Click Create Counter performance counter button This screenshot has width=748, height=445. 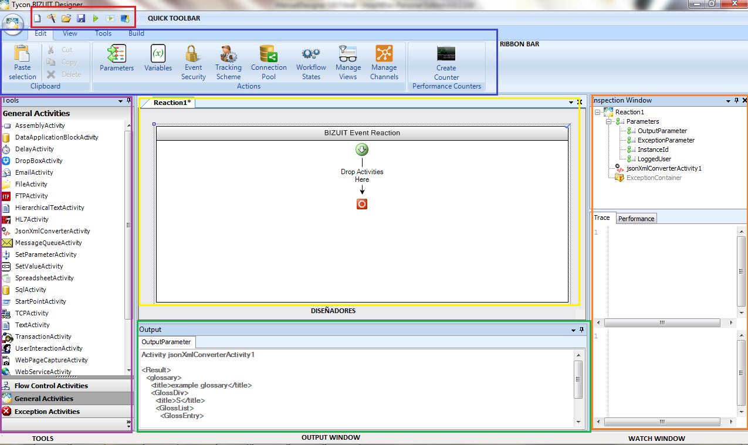pyautogui.click(x=446, y=63)
